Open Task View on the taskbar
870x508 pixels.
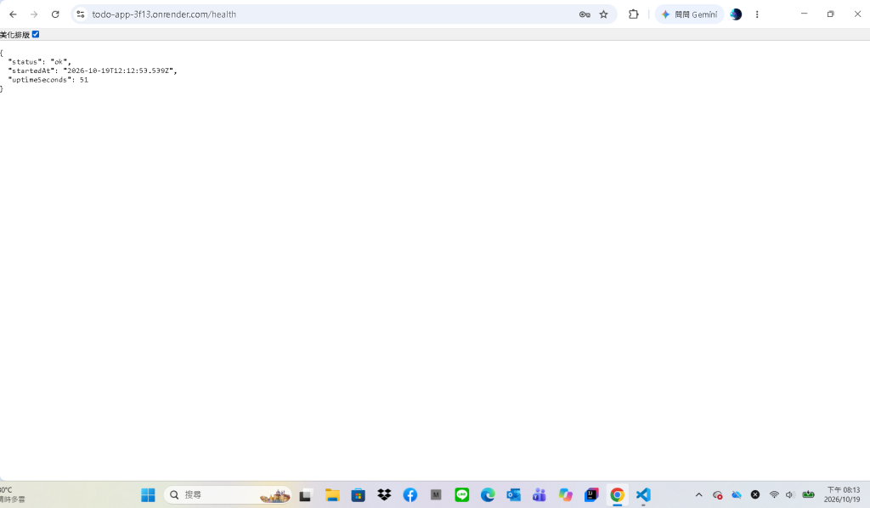305,494
